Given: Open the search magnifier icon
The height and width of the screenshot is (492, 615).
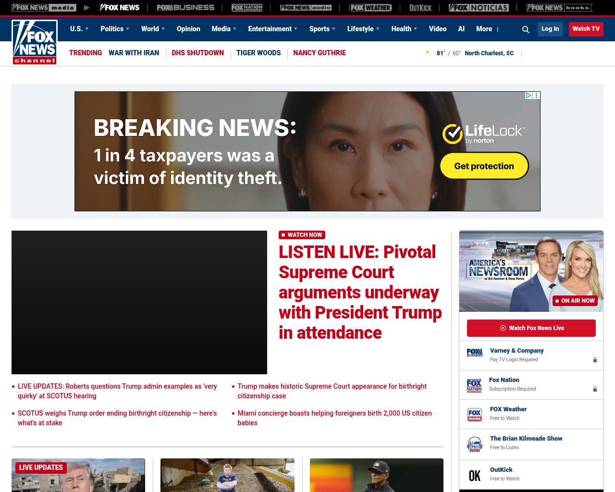Looking at the screenshot, I should pyautogui.click(x=526, y=29).
